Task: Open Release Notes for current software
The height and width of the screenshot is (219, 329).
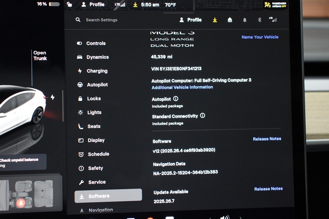Action: pos(267,139)
